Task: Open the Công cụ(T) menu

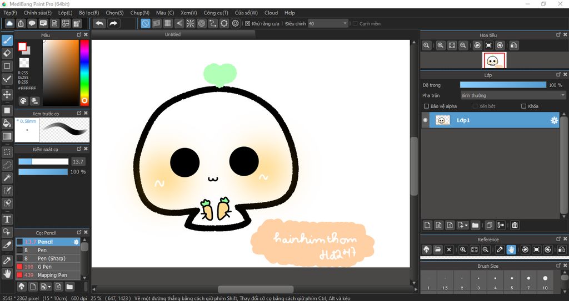Action: pos(216,13)
